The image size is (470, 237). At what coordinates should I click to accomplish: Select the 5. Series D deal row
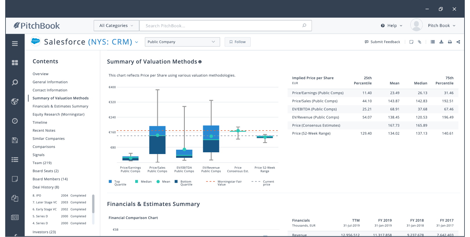point(59,216)
